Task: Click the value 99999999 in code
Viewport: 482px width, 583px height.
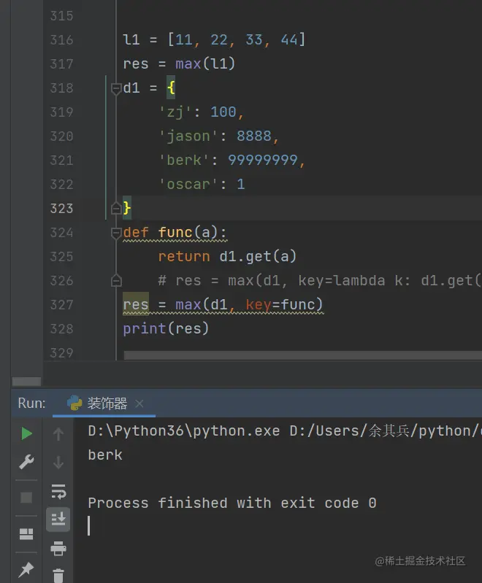Action: [263, 161]
